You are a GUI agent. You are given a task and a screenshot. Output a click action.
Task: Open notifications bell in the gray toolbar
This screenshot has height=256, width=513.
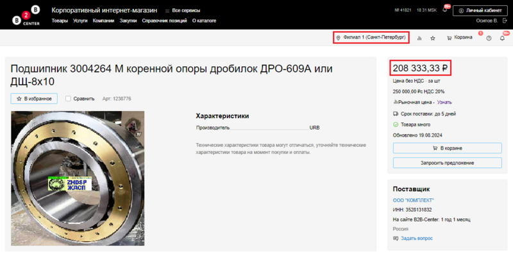pyautogui.click(x=502, y=38)
